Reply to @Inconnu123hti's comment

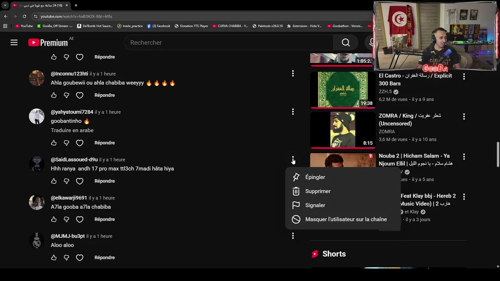coord(105,95)
